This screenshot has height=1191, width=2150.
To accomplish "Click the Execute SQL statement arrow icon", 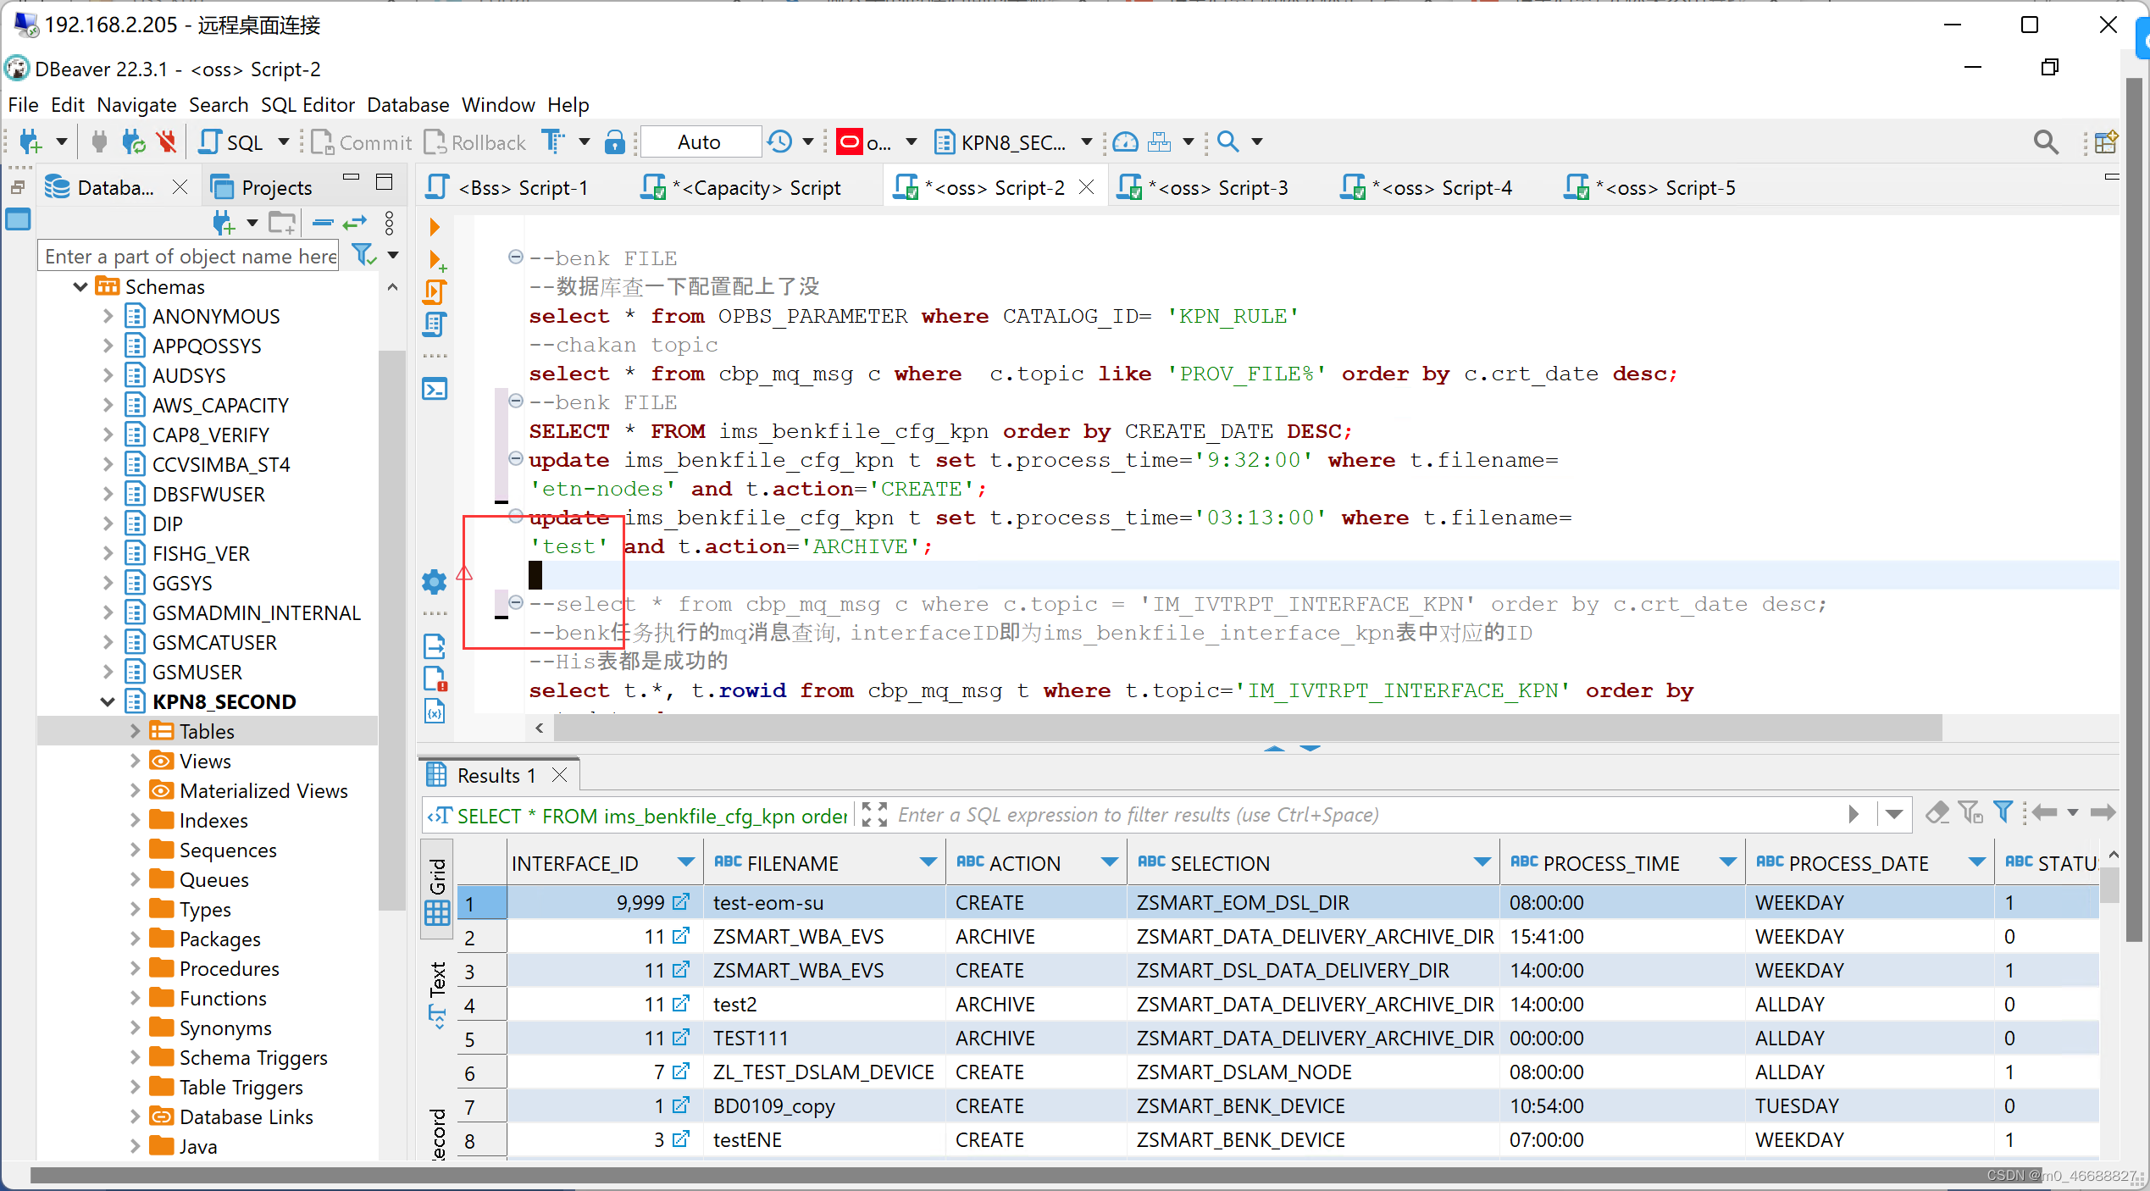I will (435, 228).
